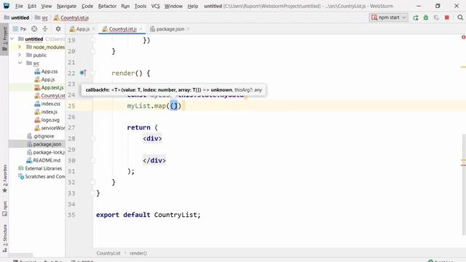
Task: Close the App.js editor tab
Action: (x=93, y=29)
